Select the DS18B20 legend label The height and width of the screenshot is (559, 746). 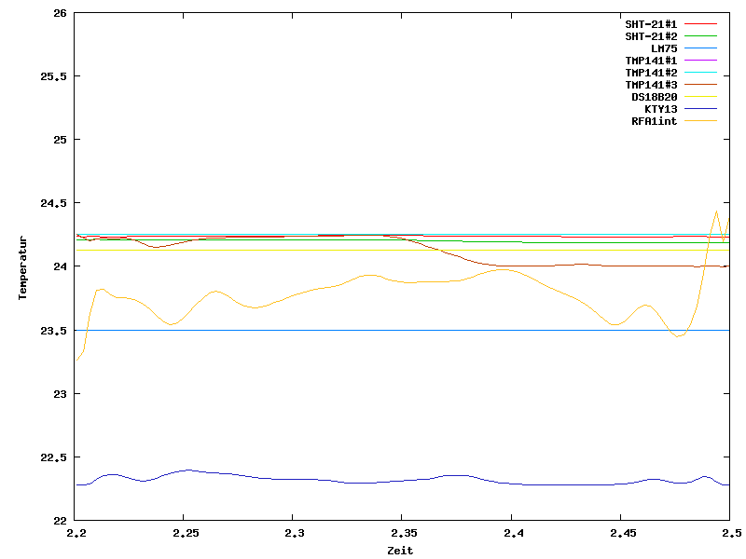coord(654,97)
